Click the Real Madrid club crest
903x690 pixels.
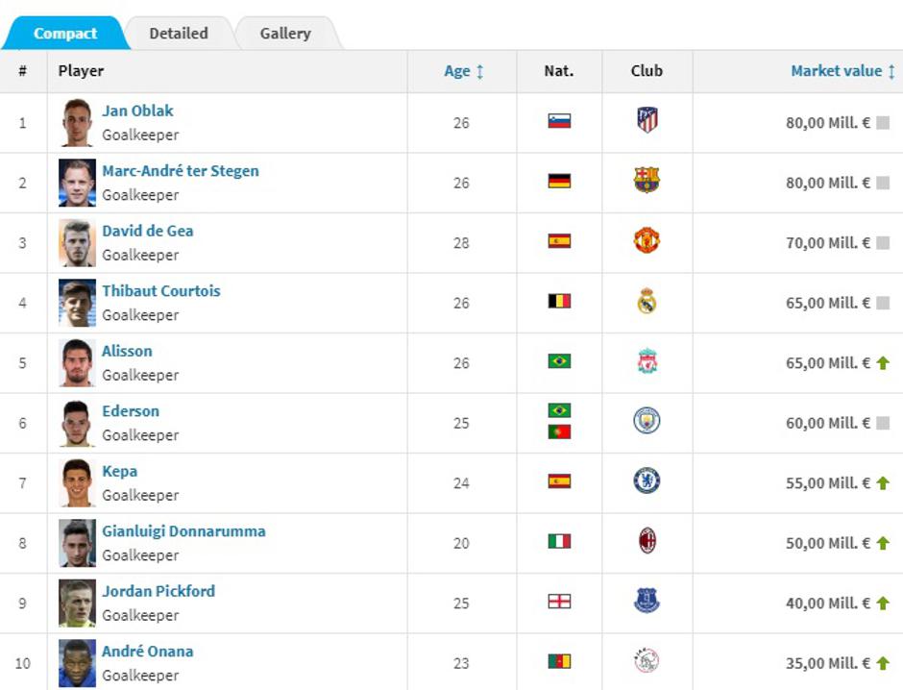click(647, 301)
